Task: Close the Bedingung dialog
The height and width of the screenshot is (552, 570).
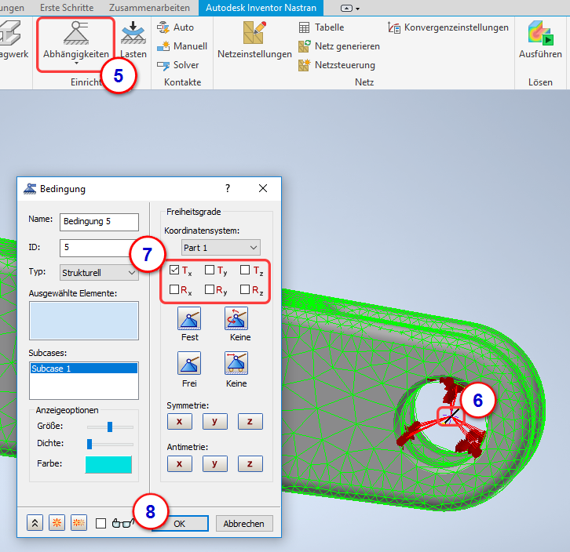Action: (x=263, y=188)
